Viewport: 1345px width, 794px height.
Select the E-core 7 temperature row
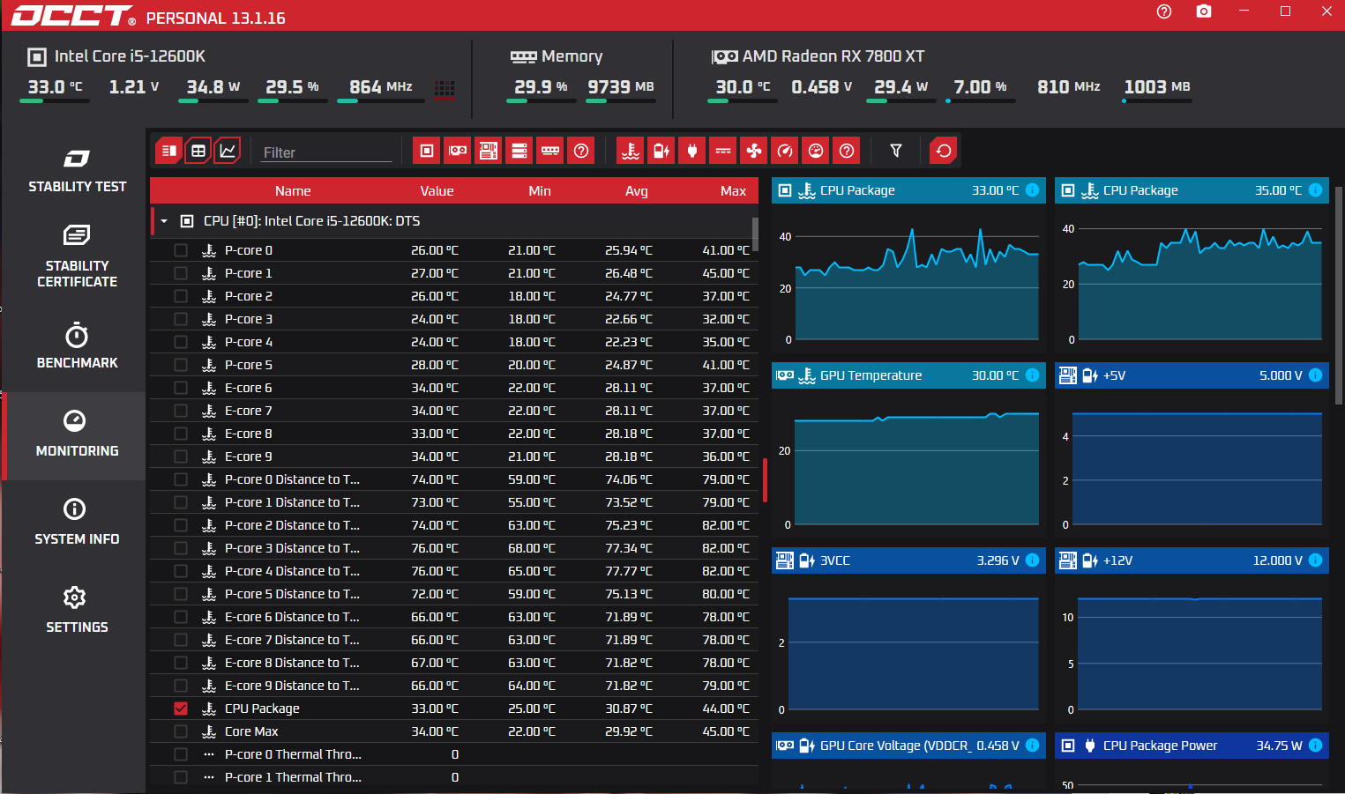454,411
